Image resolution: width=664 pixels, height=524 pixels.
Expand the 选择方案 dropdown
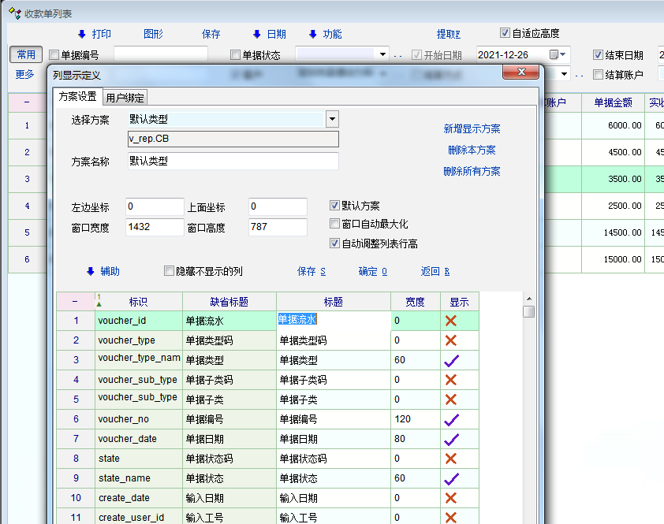point(332,119)
